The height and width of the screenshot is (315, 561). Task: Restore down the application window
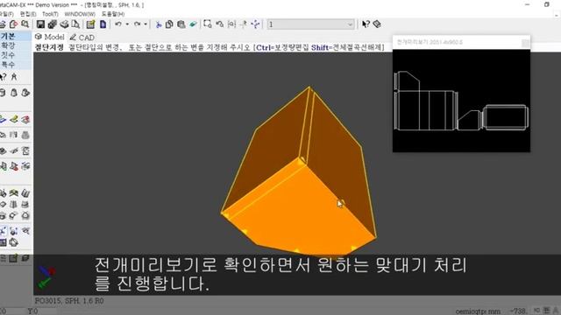547,4
